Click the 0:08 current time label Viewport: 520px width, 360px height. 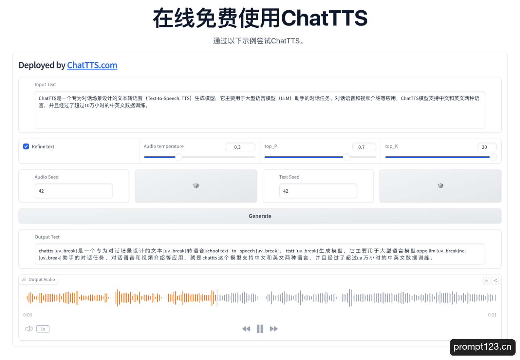[x=27, y=315]
